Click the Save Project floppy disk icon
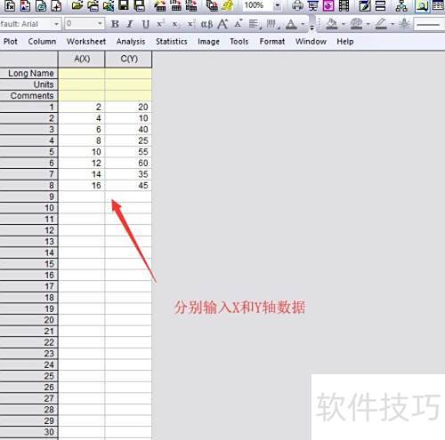 (x=124, y=5)
